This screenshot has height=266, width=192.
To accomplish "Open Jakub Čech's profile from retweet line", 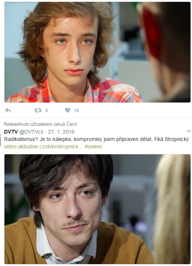I will [65, 124].
